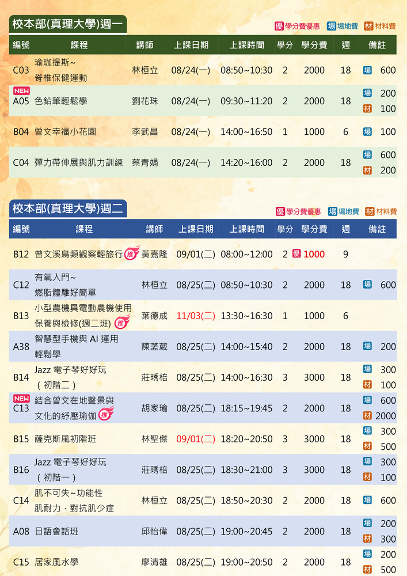Click the 材 material icon in the C04 row
Image resolution: width=407 pixels, height=576 pixels.
click(x=367, y=170)
